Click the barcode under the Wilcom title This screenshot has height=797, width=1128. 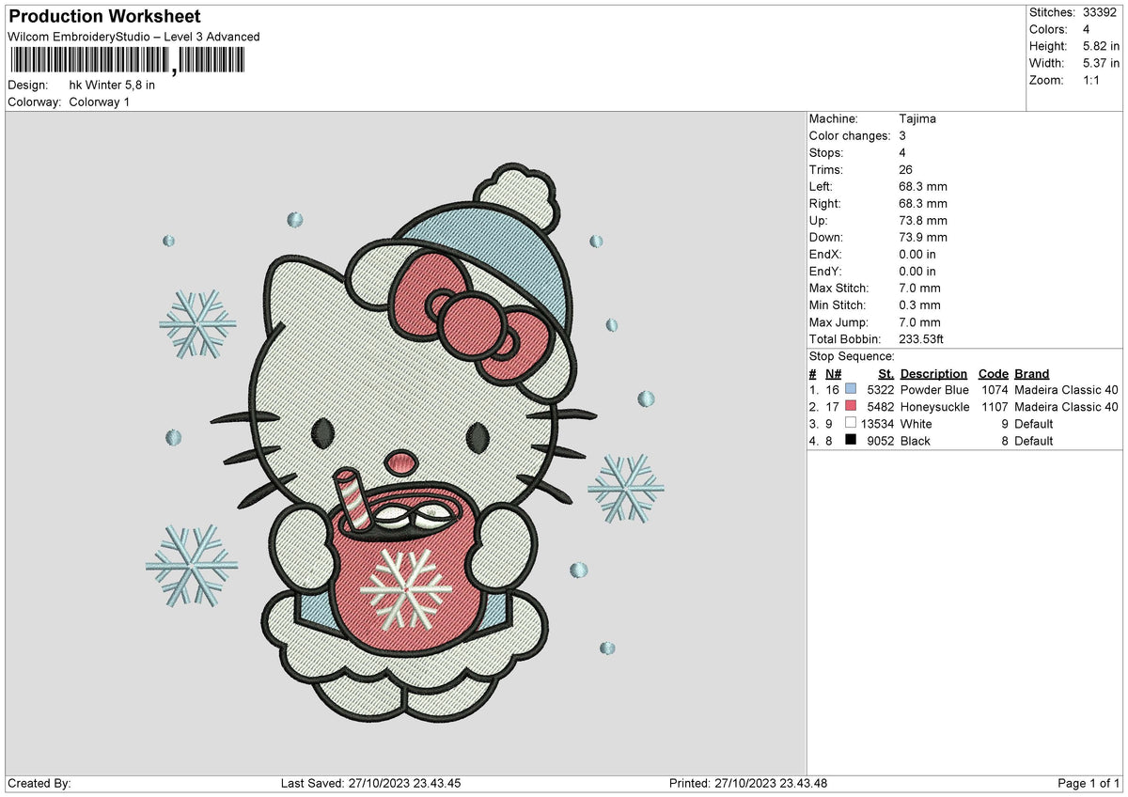click(126, 62)
